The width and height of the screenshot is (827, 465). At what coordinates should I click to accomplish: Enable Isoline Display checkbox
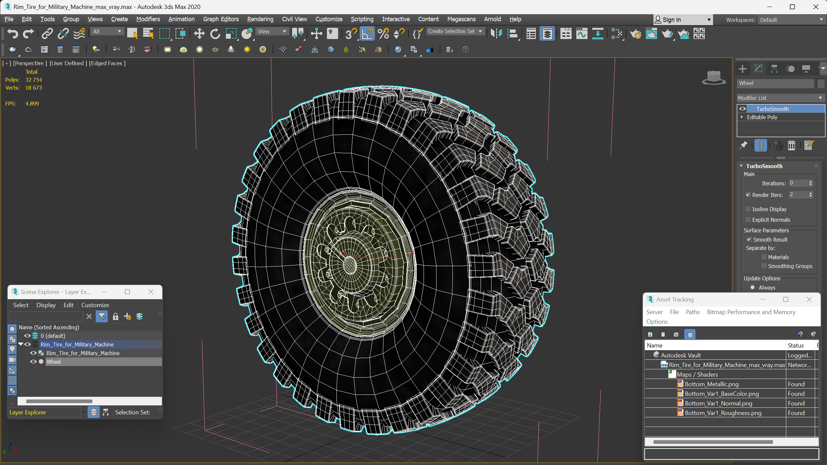(748, 209)
